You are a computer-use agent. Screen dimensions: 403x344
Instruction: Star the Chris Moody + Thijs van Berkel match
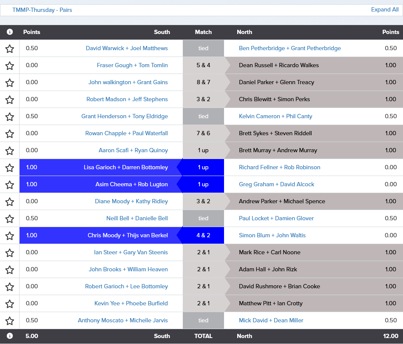pyautogui.click(x=9, y=235)
